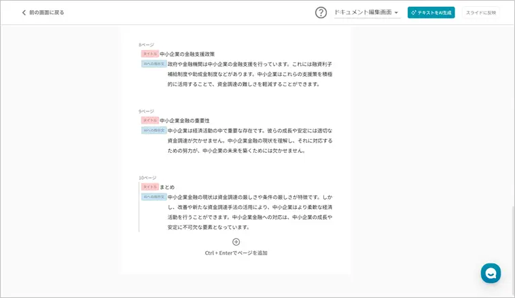Click the 8ページ label
Screen dimensions: 515x298
pos(146,45)
